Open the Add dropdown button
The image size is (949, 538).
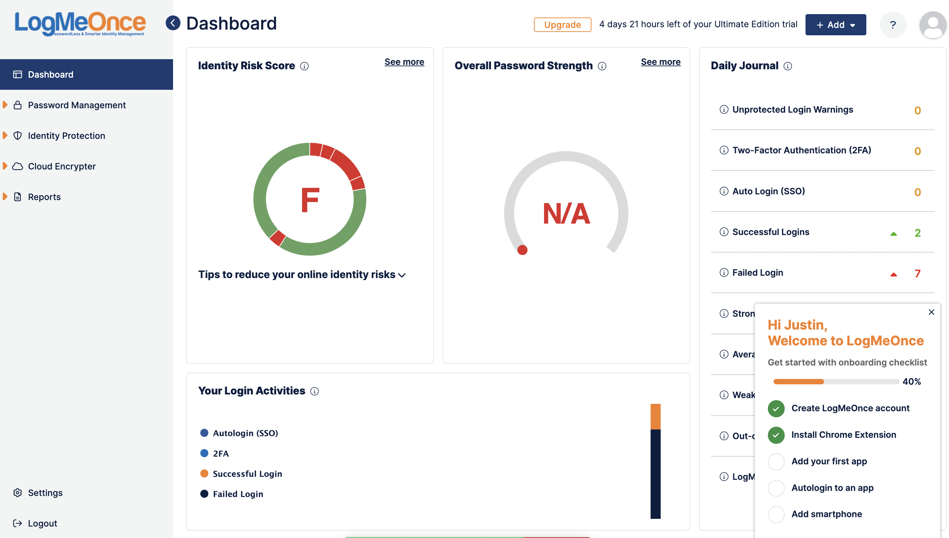point(835,25)
